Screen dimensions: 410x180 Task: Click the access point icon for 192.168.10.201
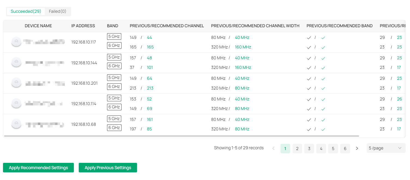pyautogui.click(x=16, y=83)
